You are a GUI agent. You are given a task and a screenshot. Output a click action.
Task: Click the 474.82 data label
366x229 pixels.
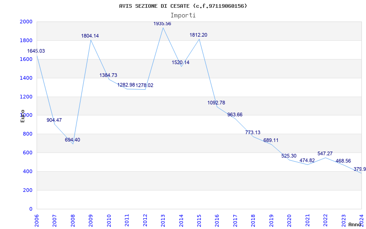pyautogui.click(x=307, y=161)
